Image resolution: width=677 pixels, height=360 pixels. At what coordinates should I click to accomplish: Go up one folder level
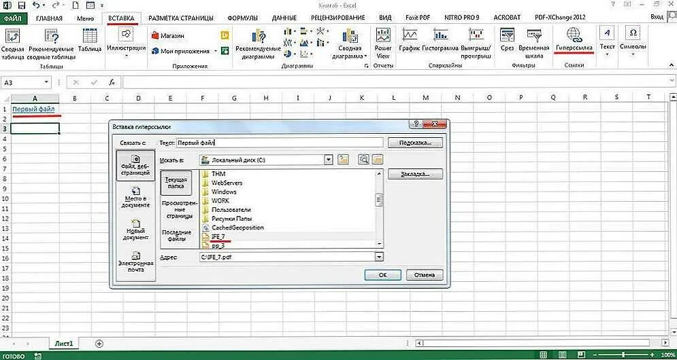343,160
